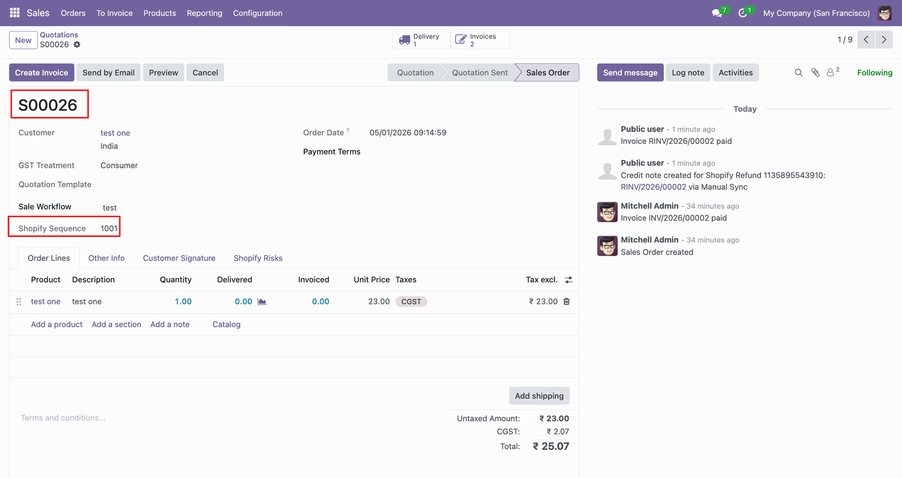
Task: Click the Order Date value field
Action: (x=408, y=133)
